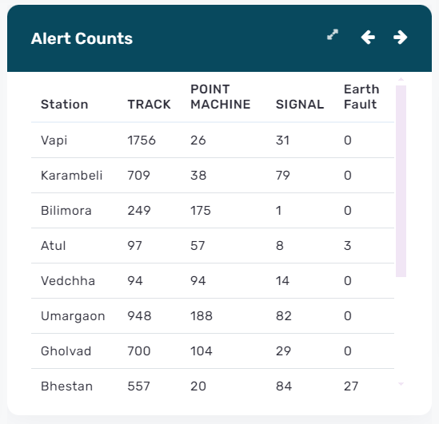Sort by the TRACK column header
The width and height of the screenshot is (439, 424).
click(149, 105)
